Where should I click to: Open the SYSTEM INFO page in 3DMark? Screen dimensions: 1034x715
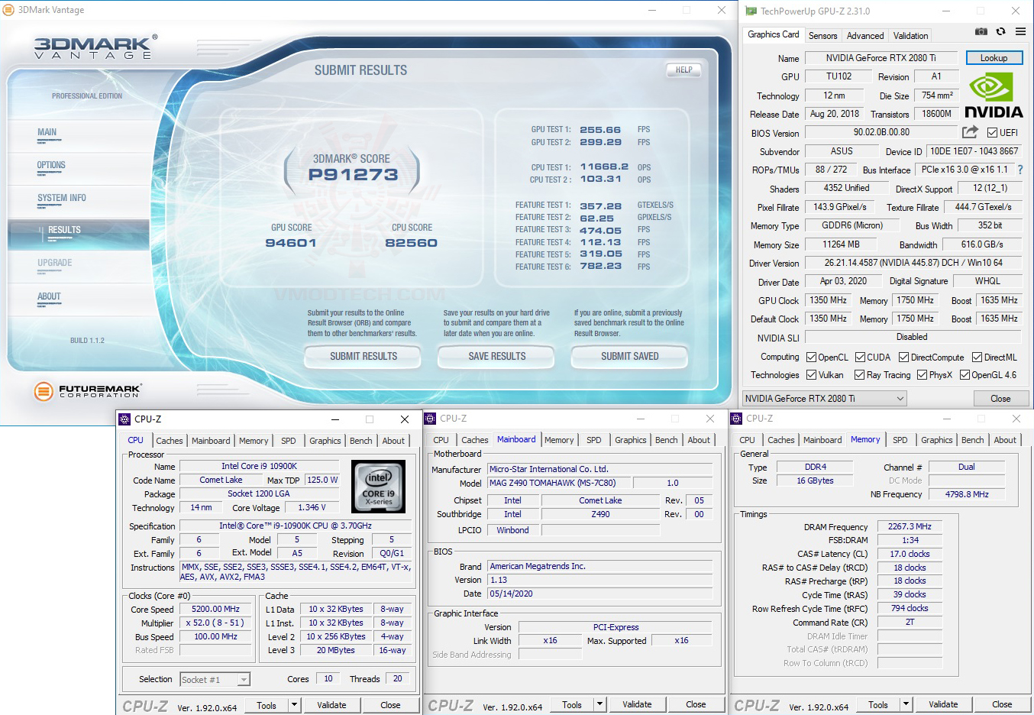[61, 198]
